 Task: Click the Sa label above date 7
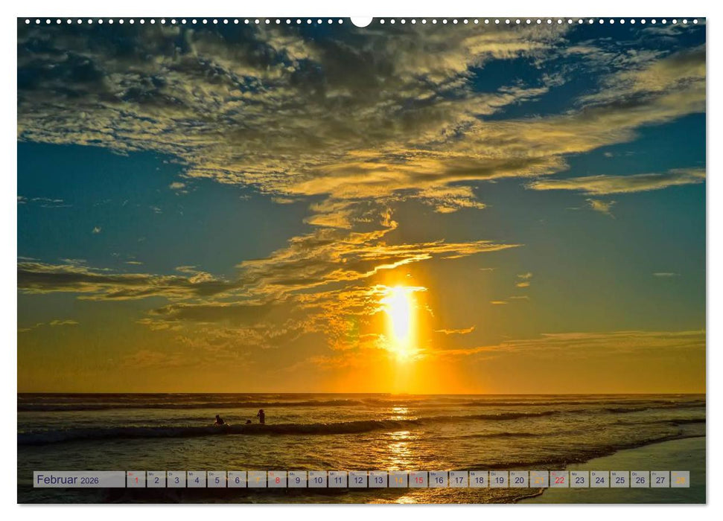(x=251, y=475)
